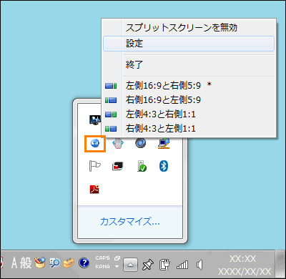Image resolution: width=286 pixels, height=279 pixels.
Task: Open the taskbar clock date display
Action: [x=245, y=265]
